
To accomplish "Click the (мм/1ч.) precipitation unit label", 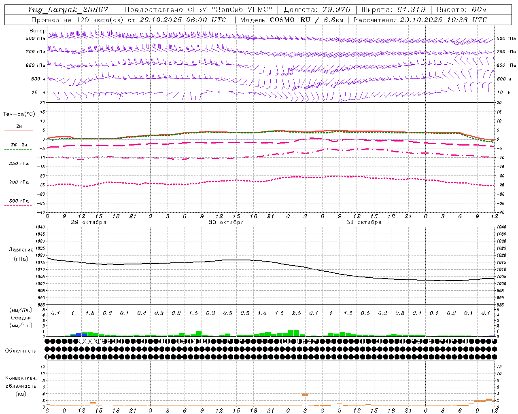I will (21, 325).
